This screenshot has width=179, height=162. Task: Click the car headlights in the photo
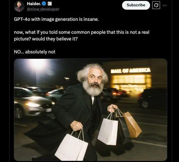33,105
